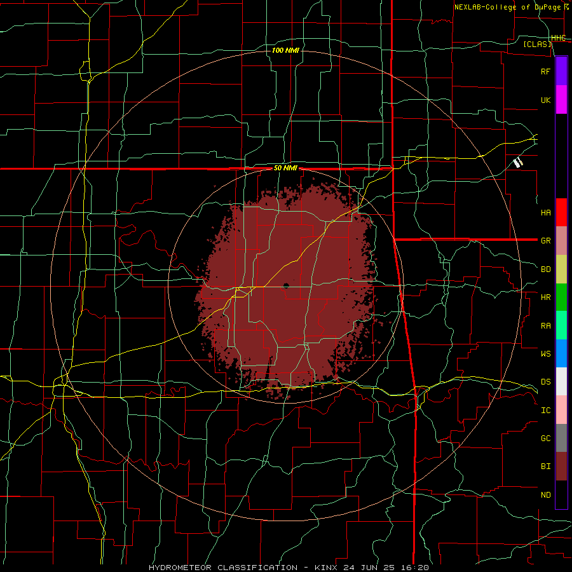Viewport: 572px width, 572px height.
Task: Click the 'RA' legend label text
Action: coord(545,326)
